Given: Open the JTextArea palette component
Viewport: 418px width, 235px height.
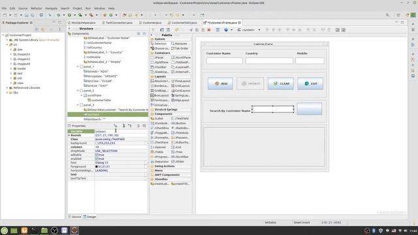Looking at the screenshot, I should (180, 133).
